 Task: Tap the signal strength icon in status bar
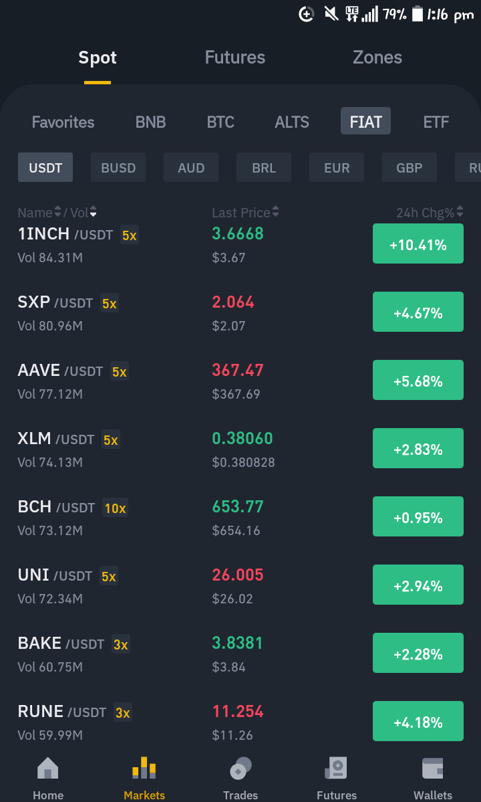(x=369, y=14)
